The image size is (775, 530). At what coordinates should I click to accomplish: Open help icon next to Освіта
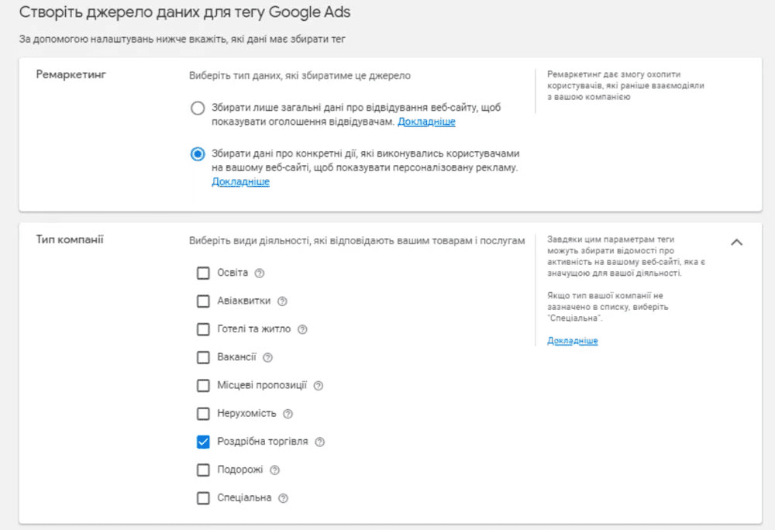click(260, 274)
